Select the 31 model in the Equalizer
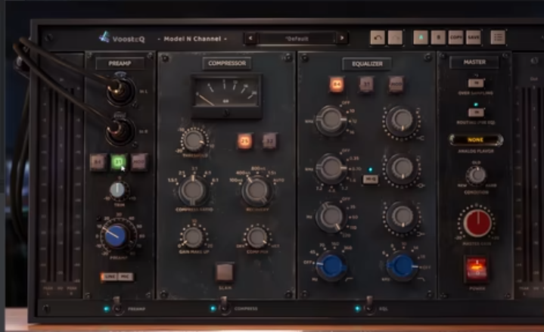The height and width of the screenshot is (332, 544). (366, 84)
